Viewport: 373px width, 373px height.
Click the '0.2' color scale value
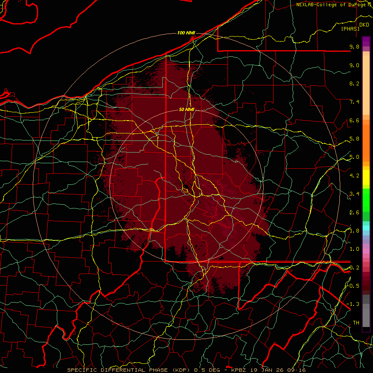(354, 267)
